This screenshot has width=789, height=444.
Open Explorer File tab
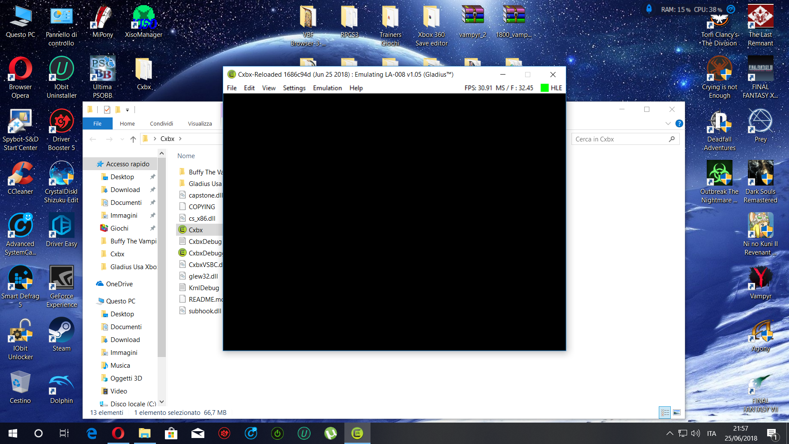(x=98, y=123)
